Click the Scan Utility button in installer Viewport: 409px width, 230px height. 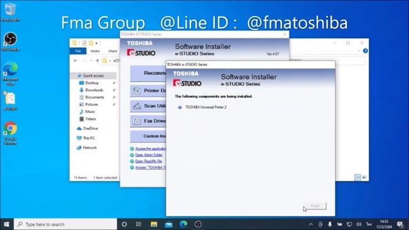[x=148, y=106]
